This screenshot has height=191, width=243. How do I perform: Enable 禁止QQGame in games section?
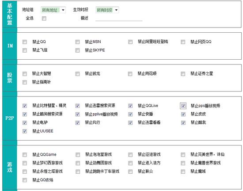point(25,155)
